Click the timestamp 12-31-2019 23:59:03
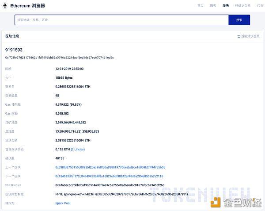The image size is (265, 211). (69, 69)
